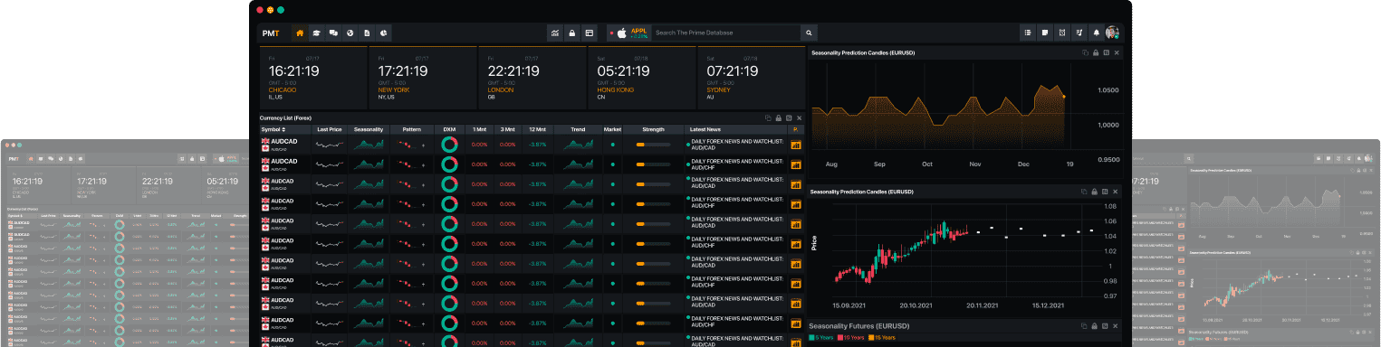Toggle lock on top Seasonality Prediction Candles panel
This screenshot has width=1381, height=347.
(1095, 53)
